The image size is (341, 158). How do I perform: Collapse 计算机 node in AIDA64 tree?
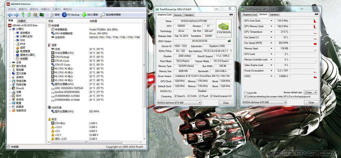(10, 29)
